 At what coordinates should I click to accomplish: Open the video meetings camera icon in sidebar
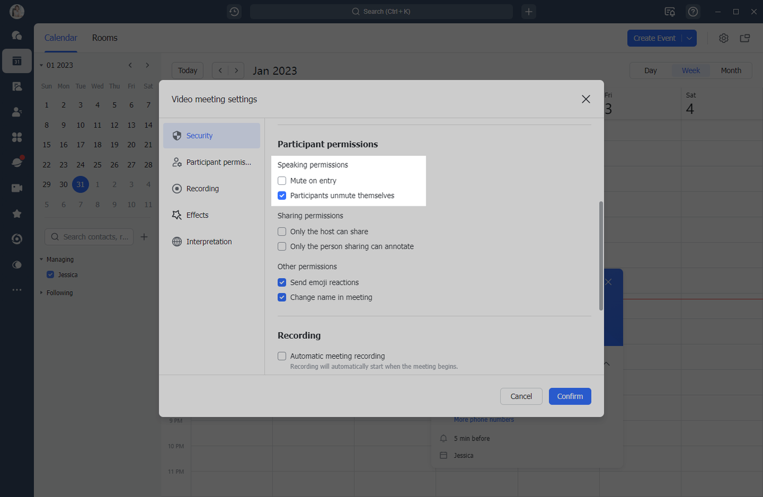[x=17, y=188]
